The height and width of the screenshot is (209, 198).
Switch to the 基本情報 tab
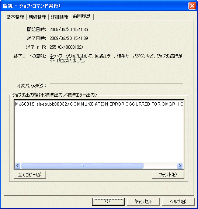click(x=15, y=17)
